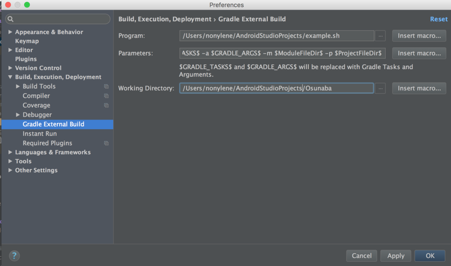The image size is (451, 266).
Task: Click inside the preferences search field
Action: click(x=58, y=19)
